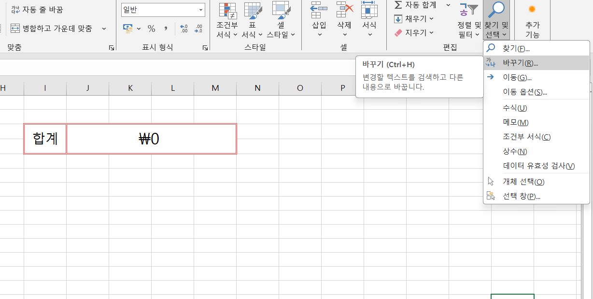Click the 삭제 (delete cells) icon

click(344, 11)
